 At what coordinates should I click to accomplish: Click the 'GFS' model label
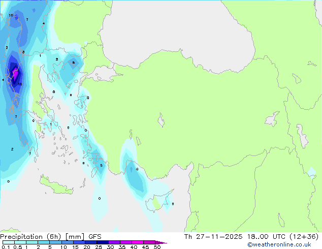tap(95, 237)
